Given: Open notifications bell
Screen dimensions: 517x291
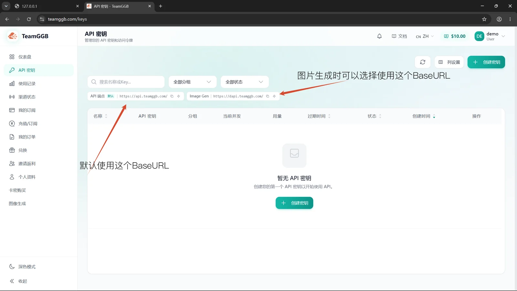Looking at the screenshot, I should [379, 36].
